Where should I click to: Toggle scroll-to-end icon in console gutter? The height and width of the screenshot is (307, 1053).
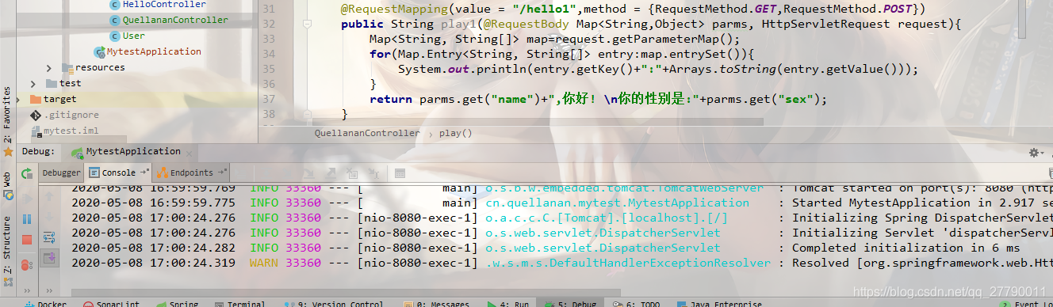[x=49, y=257]
